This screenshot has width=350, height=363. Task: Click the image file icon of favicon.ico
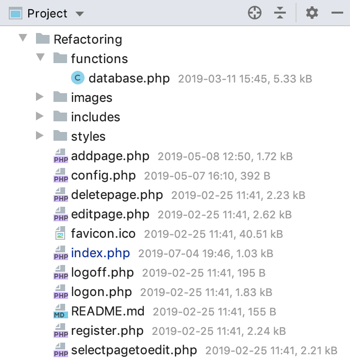[60, 233]
